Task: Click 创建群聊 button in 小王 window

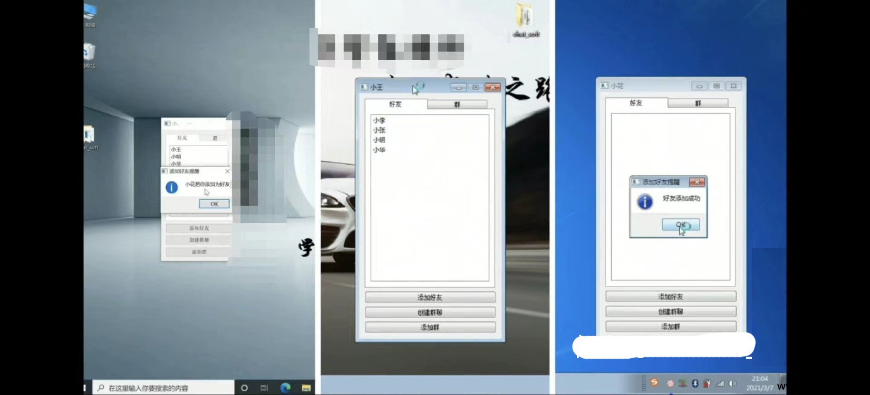Action: pyautogui.click(x=430, y=313)
